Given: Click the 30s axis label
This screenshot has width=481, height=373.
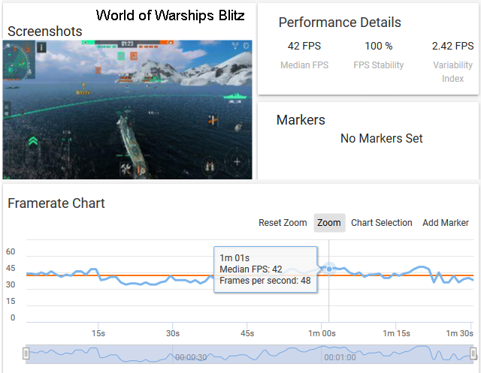Looking at the screenshot, I should click(x=173, y=333).
